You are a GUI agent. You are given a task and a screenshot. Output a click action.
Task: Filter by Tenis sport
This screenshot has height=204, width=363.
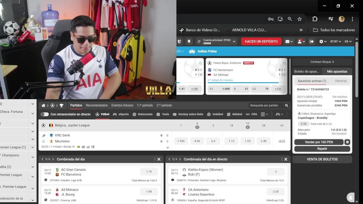pyautogui.click(x=163, y=114)
